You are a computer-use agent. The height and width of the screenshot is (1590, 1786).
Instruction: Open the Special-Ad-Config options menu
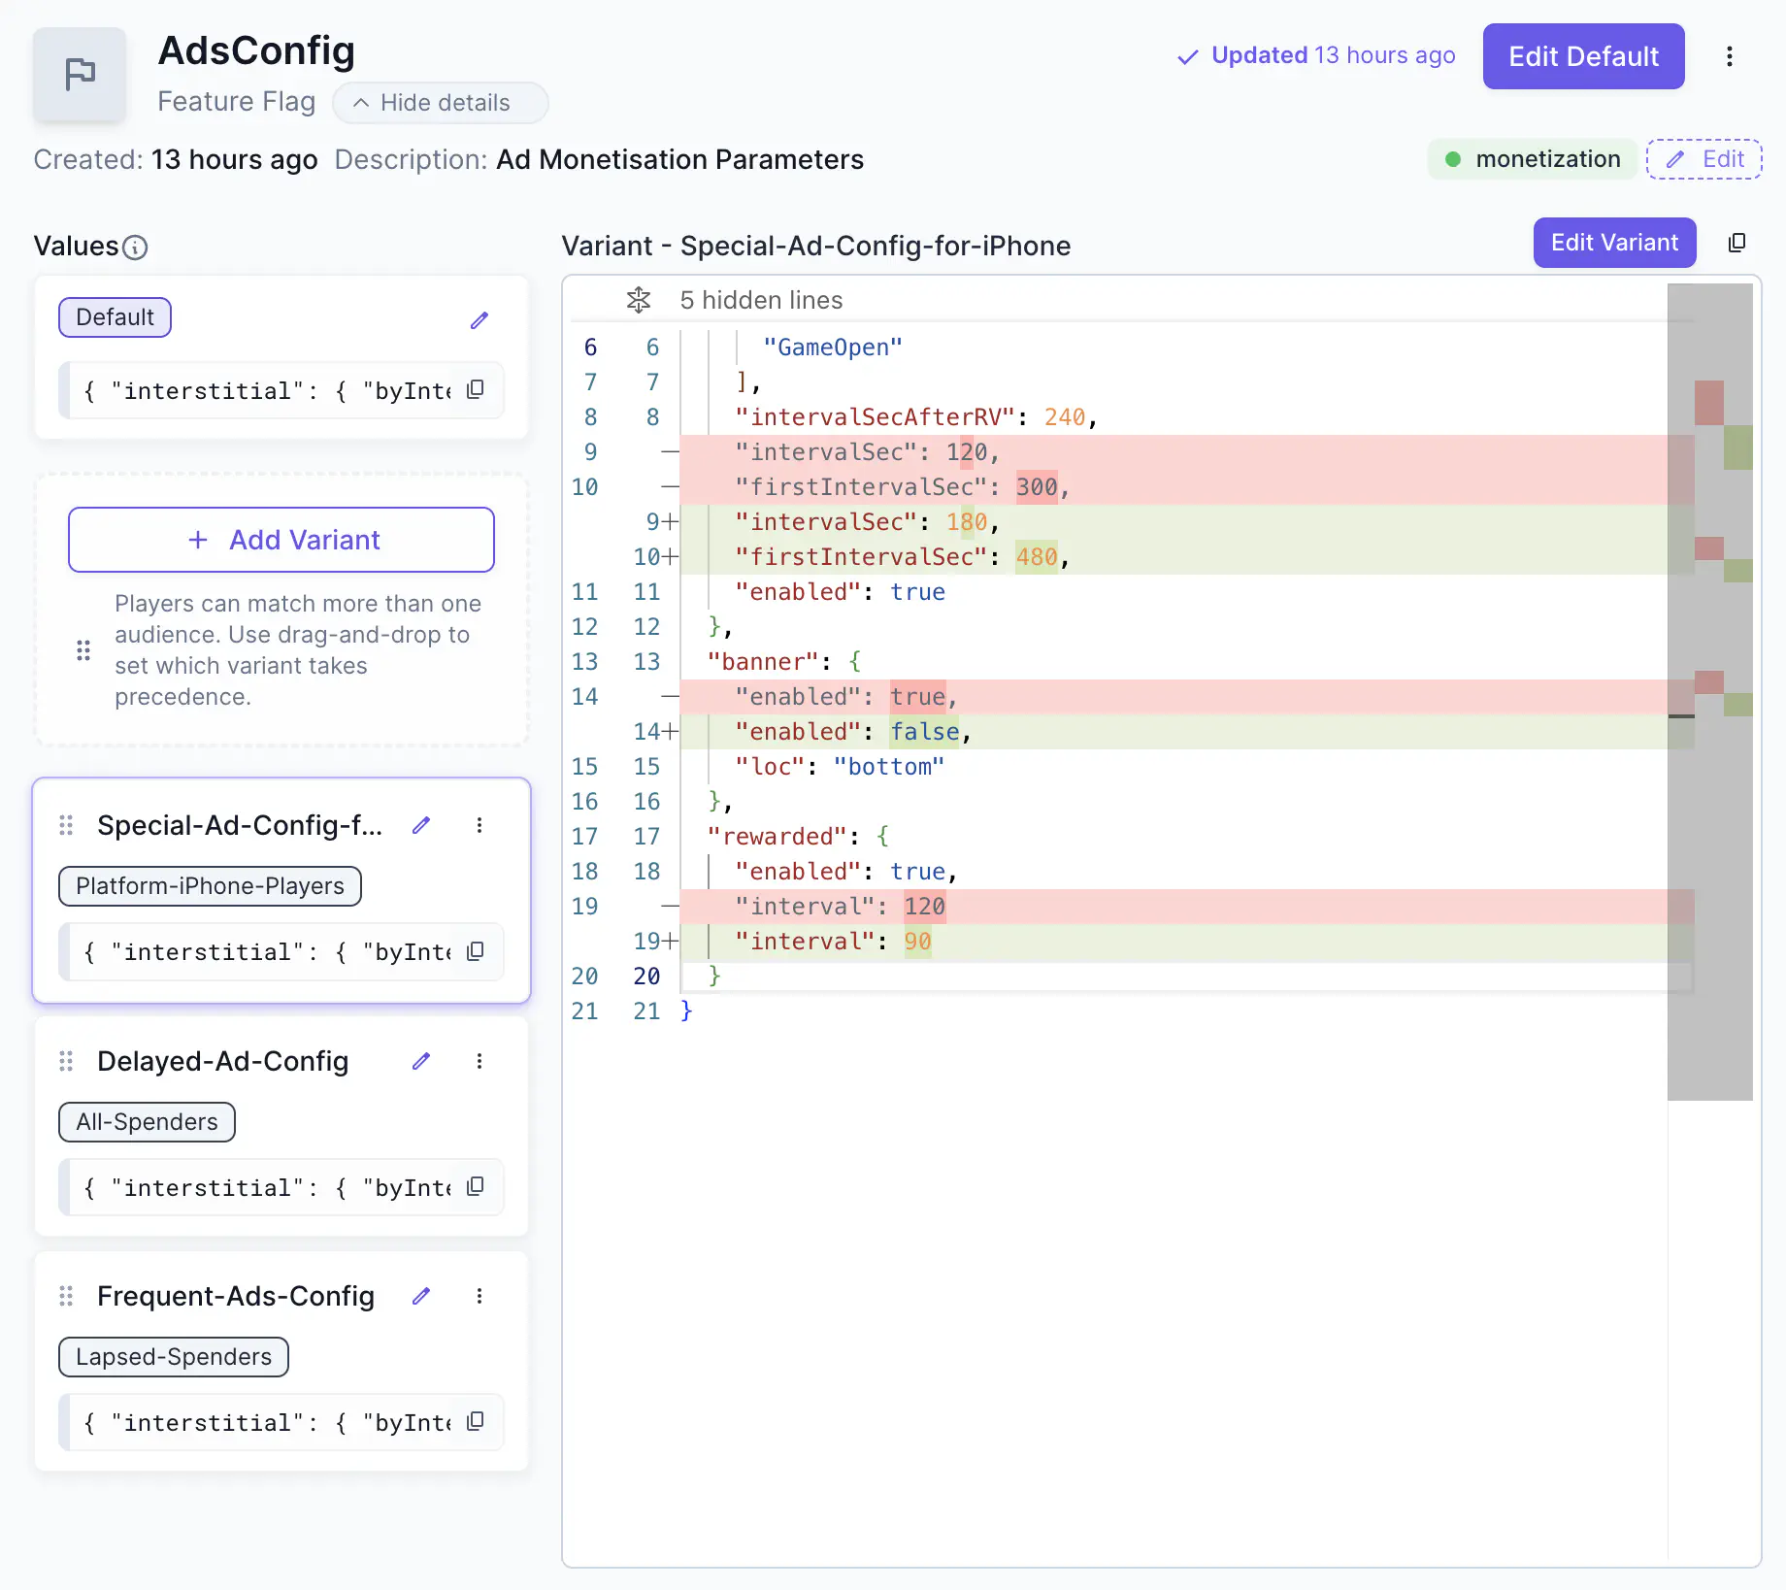(x=480, y=825)
